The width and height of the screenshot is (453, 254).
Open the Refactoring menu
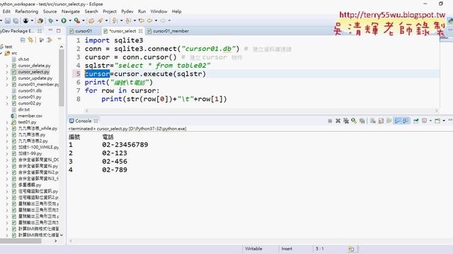[27, 11]
